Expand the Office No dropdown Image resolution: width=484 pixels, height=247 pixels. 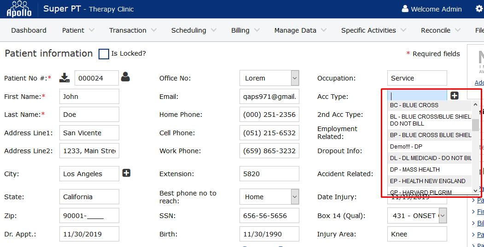(295, 78)
